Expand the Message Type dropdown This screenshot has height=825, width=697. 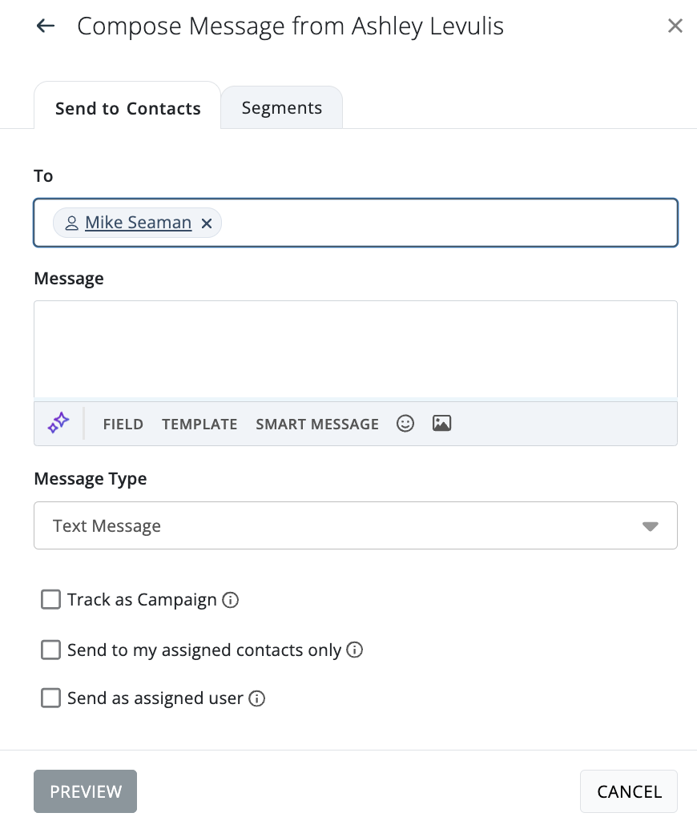[356, 525]
